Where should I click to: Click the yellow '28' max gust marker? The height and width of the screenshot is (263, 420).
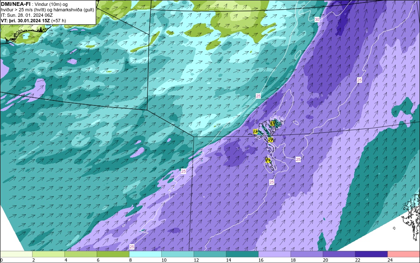255,131
